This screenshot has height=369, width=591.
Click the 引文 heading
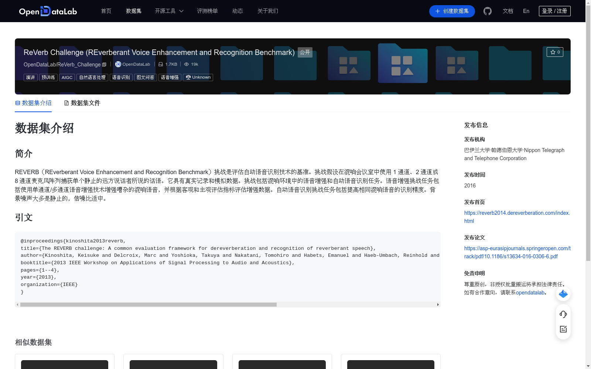[x=24, y=217]
